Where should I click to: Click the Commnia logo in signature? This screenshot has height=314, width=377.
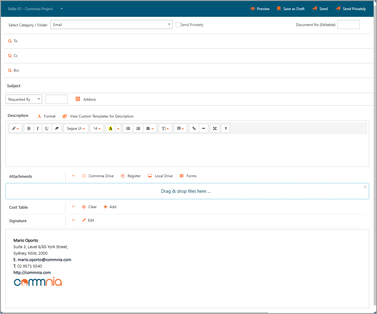coord(38,282)
